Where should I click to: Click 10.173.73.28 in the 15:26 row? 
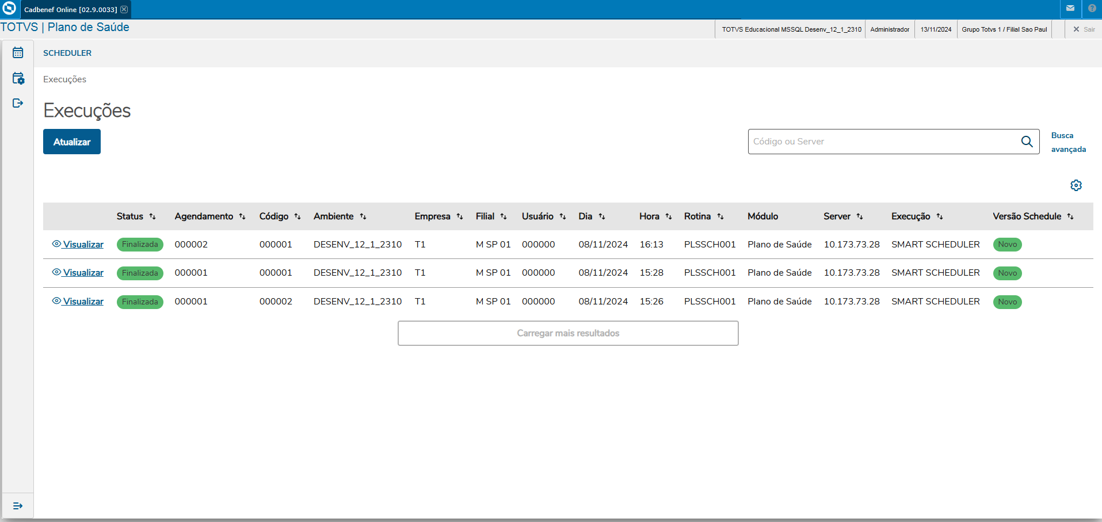(852, 302)
